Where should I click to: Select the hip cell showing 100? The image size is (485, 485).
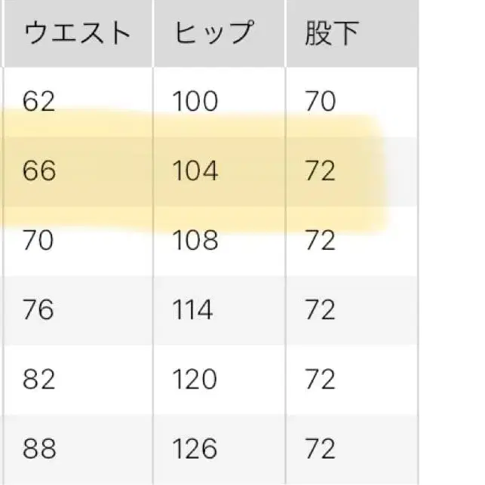coord(195,101)
